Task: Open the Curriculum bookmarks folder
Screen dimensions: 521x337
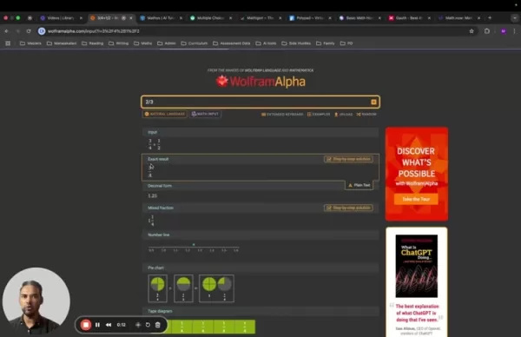Action: (195, 43)
